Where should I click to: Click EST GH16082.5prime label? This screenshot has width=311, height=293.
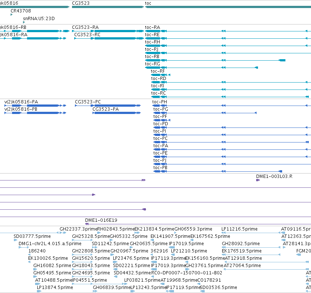(x=52, y=266)
